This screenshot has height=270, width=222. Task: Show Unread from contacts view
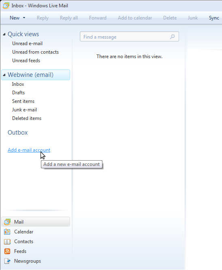[35, 52]
